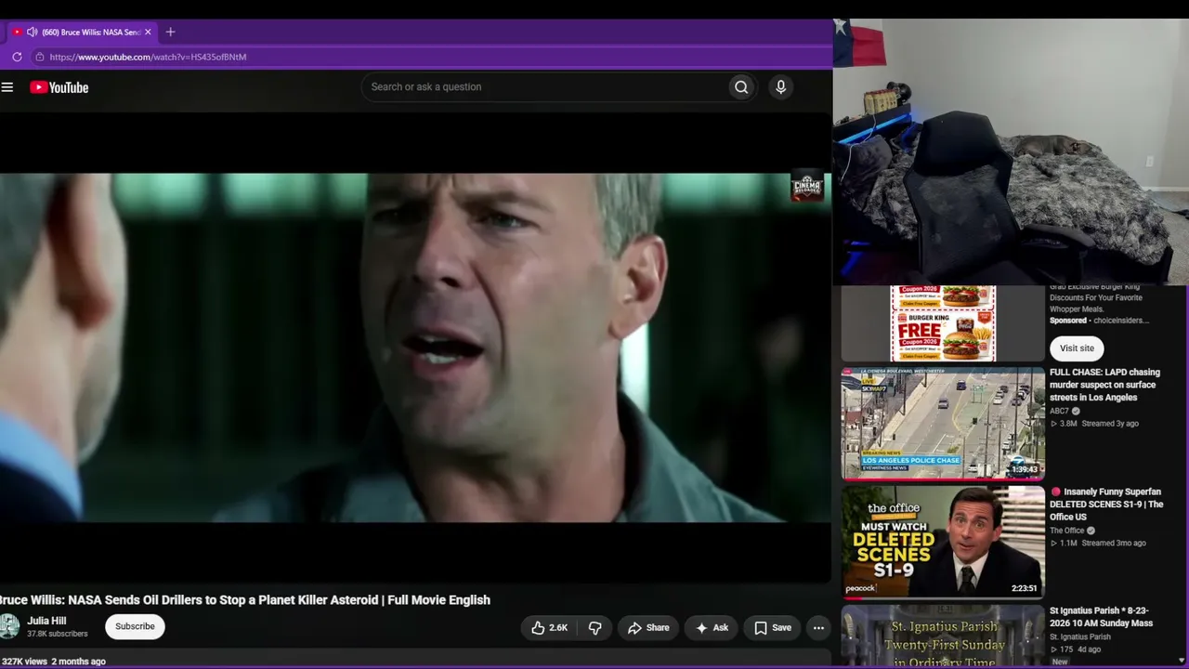Viewport: 1189px width, 669px height.
Task: Click the ABC7 channel name
Action: 1059,411
